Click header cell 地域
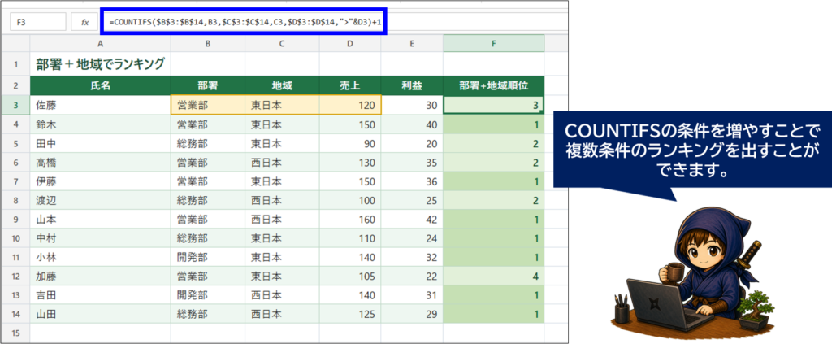The image size is (832, 344). pyautogui.click(x=282, y=86)
